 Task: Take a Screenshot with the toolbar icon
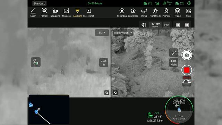click(88, 12)
